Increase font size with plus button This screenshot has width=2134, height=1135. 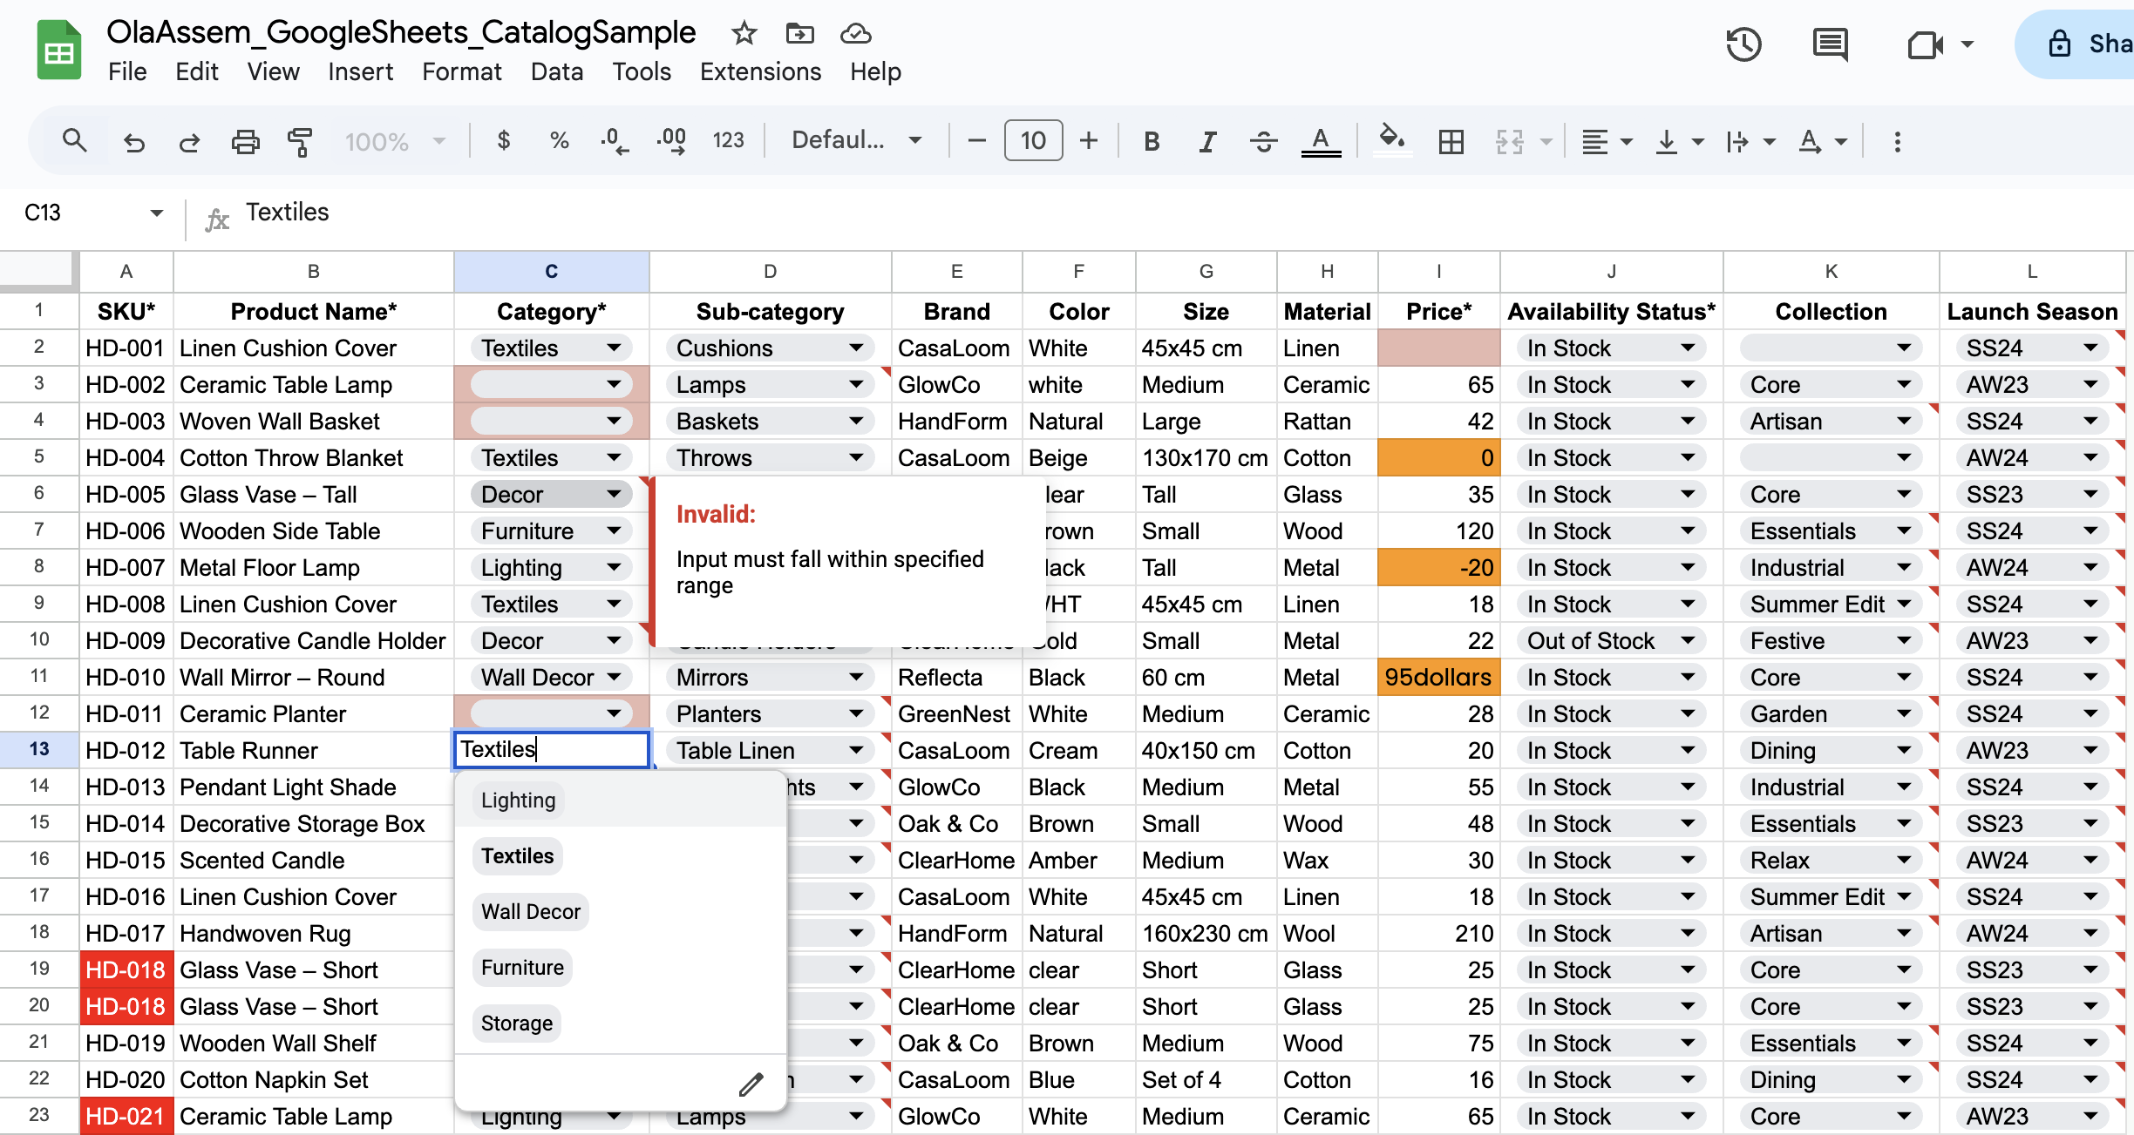[1088, 140]
